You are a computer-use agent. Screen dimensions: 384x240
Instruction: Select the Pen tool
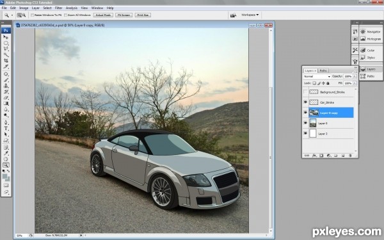6,122
